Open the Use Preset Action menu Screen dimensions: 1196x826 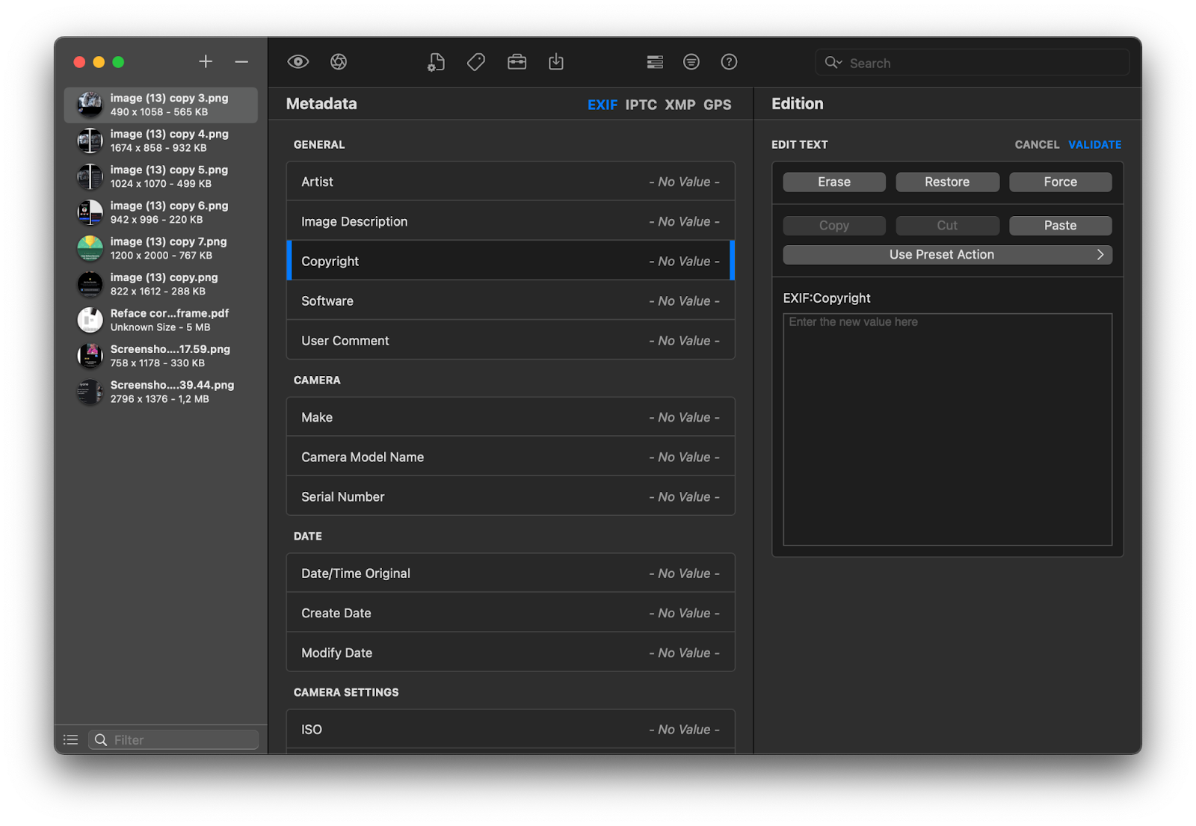click(947, 255)
